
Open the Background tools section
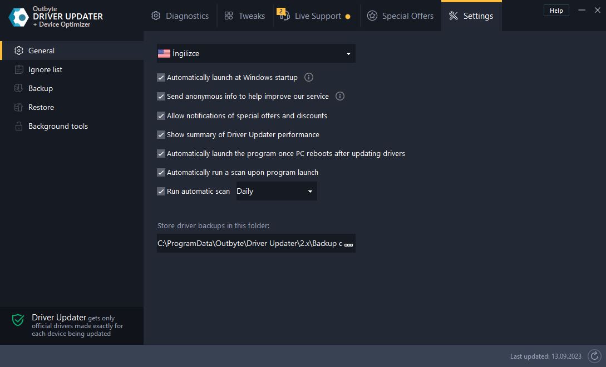(x=72, y=126)
